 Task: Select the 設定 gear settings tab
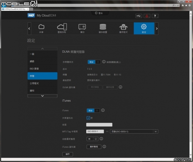pos(144,28)
